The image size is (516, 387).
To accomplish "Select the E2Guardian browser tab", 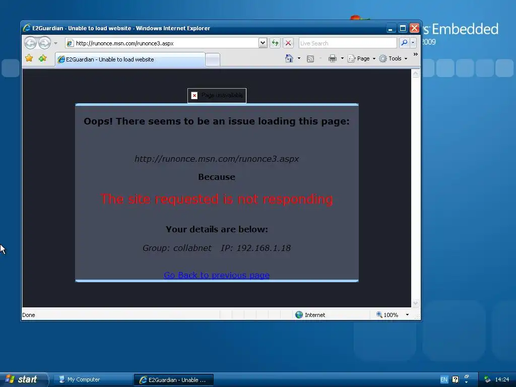I will pyautogui.click(x=130, y=59).
